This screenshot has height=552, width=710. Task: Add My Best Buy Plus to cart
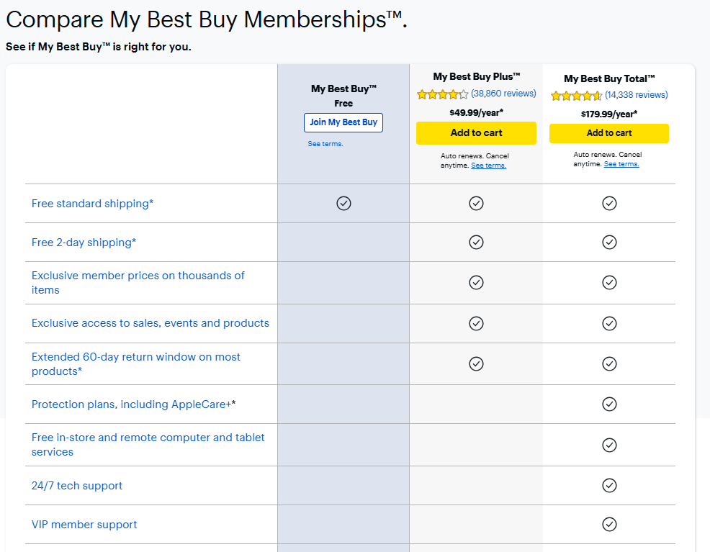coord(476,133)
